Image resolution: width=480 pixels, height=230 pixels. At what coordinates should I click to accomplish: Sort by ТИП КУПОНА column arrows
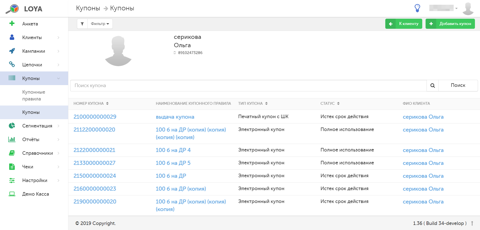[266, 104]
